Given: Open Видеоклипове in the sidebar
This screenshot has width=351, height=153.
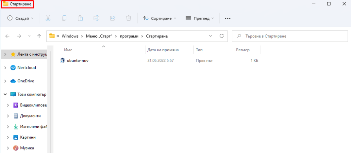Looking at the screenshot, I should (x=30, y=105).
